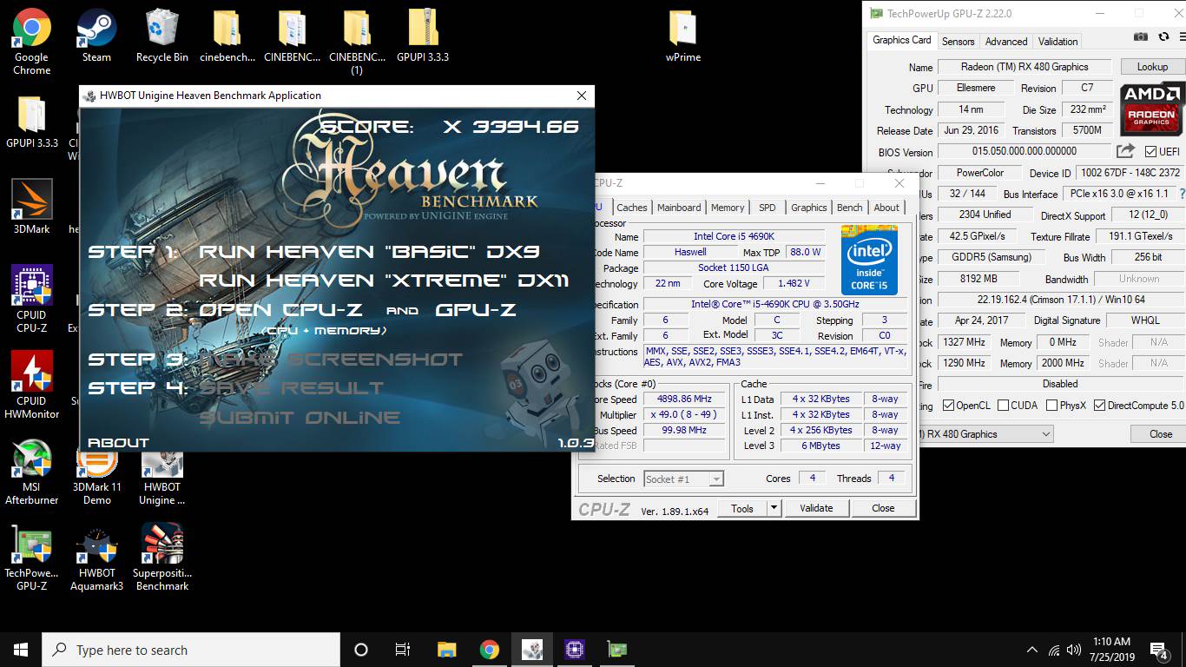Image resolution: width=1186 pixels, height=667 pixels.
Task: Select the CPUID HWMonitor desktop shortcut
Action: pos(31,386)
